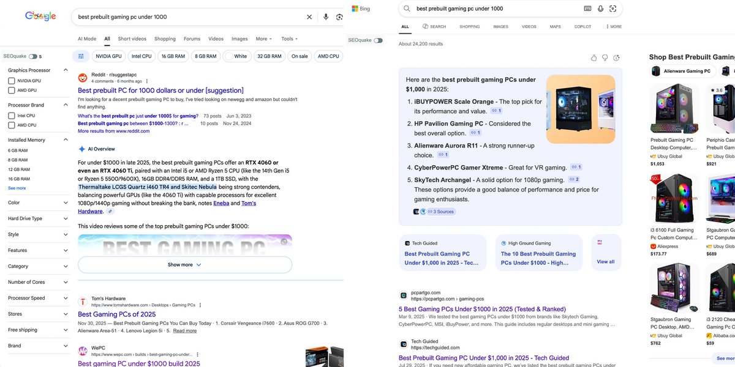Give thumbs down to Bing answer
The height and width of the screenshot is (367, 735).
pyautogui.click(x=605, y=57)
